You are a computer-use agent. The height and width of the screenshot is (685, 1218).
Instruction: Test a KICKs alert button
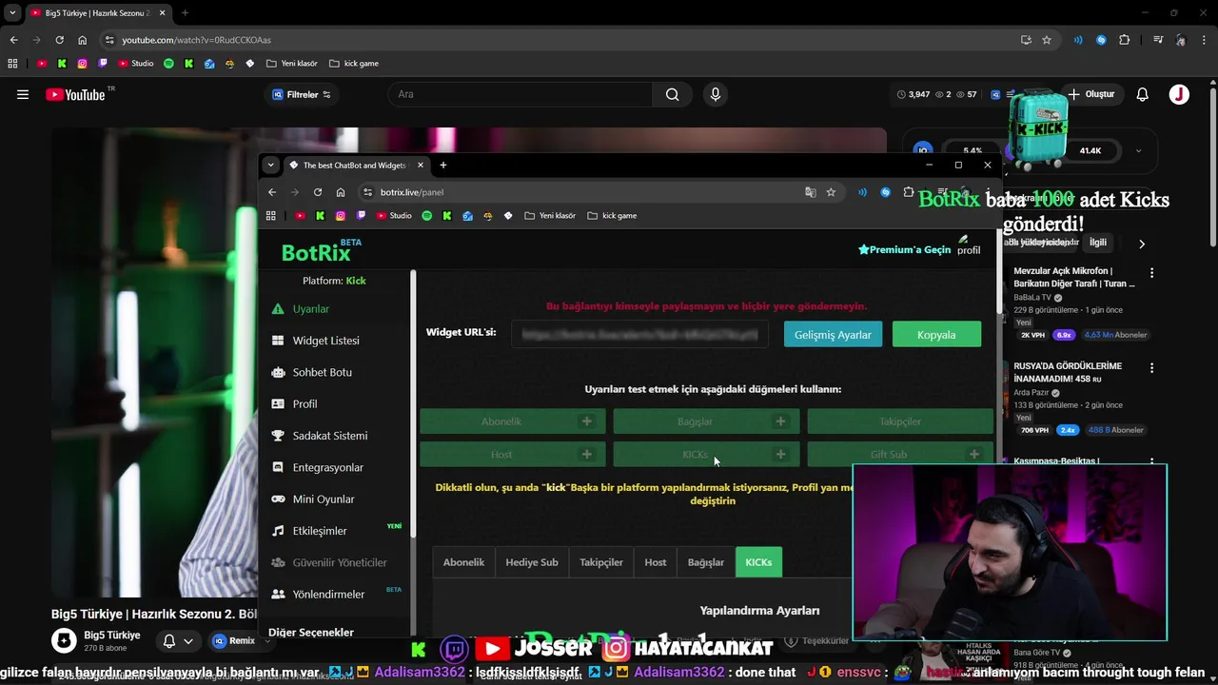coord(706,454)
